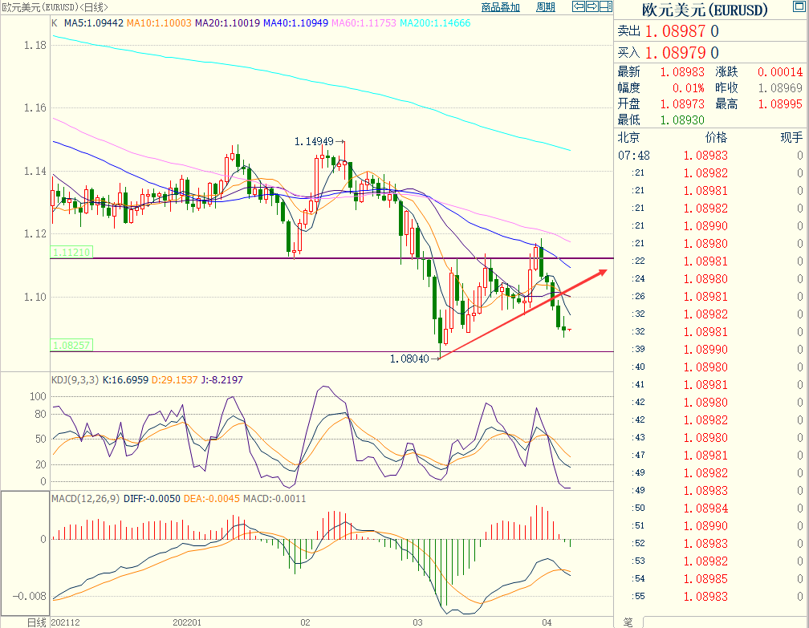Click the 欧元美元(EURUSD) quote panel title

[705, 10]
